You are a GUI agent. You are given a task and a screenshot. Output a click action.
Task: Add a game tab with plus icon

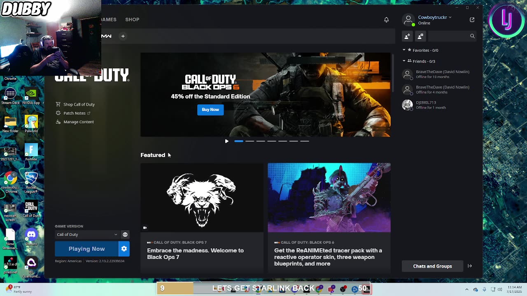[x=123, y=36]
